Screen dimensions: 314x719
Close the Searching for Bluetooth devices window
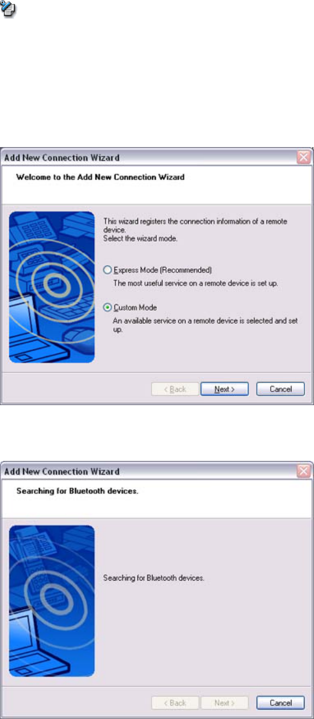pyautogui.click(x=303, y=471)
